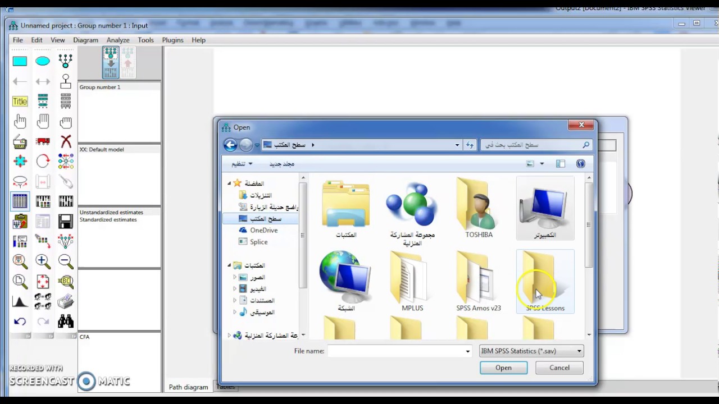This screenshot has width=719, height=404.
Task: Click copy path diagram to clipboard icon
Action: click(x=20, y=222)
